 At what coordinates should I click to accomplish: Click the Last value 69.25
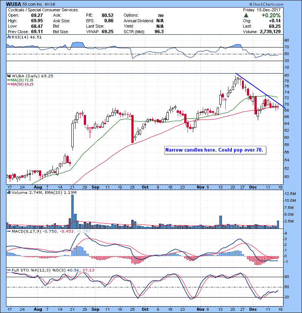click(x=275, y=26)
